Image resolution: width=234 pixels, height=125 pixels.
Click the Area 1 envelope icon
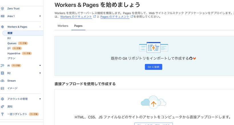tap(2, 16)
